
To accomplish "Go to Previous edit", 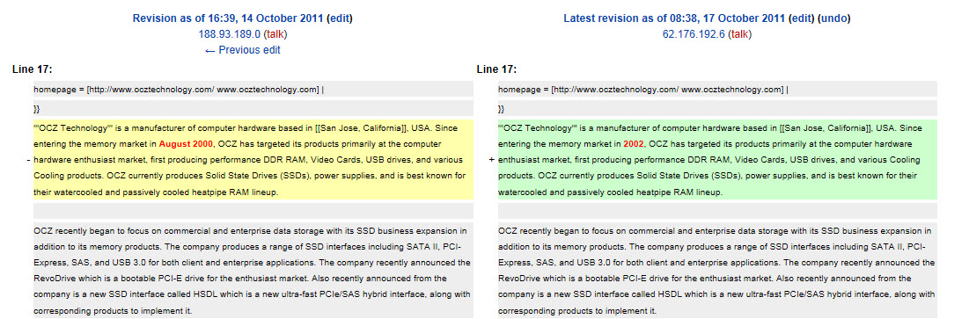I will tap(242, 50).
